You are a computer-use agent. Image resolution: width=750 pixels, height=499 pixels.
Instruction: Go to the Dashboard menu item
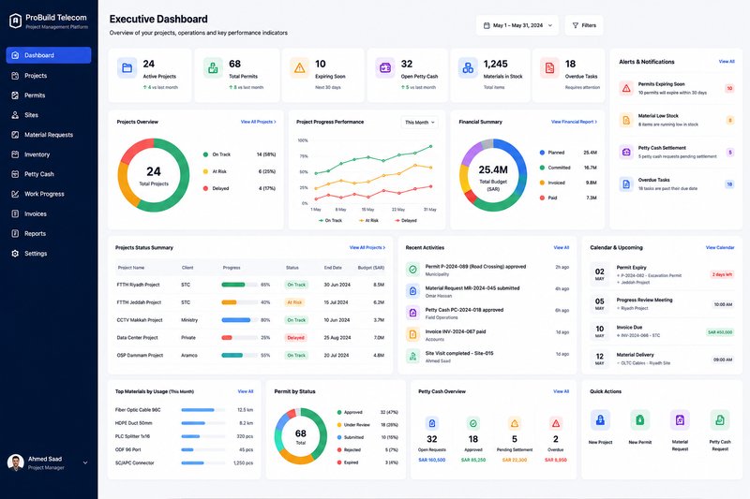[x=49, y=55]
